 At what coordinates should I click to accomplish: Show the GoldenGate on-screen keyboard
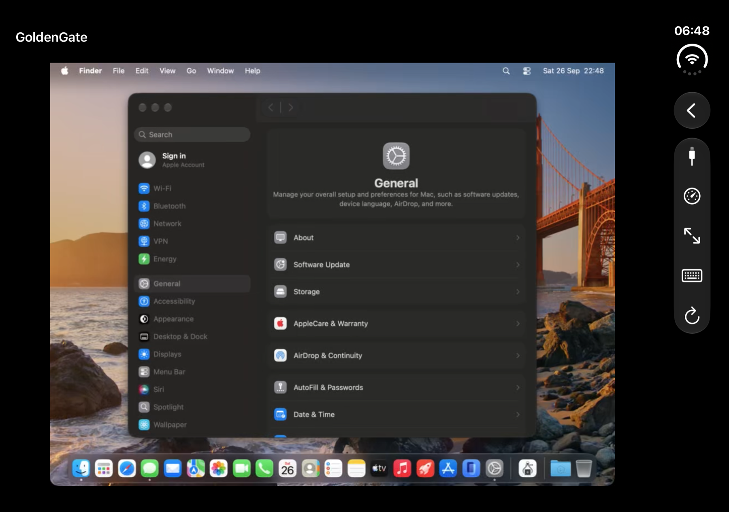click(692, 276)
